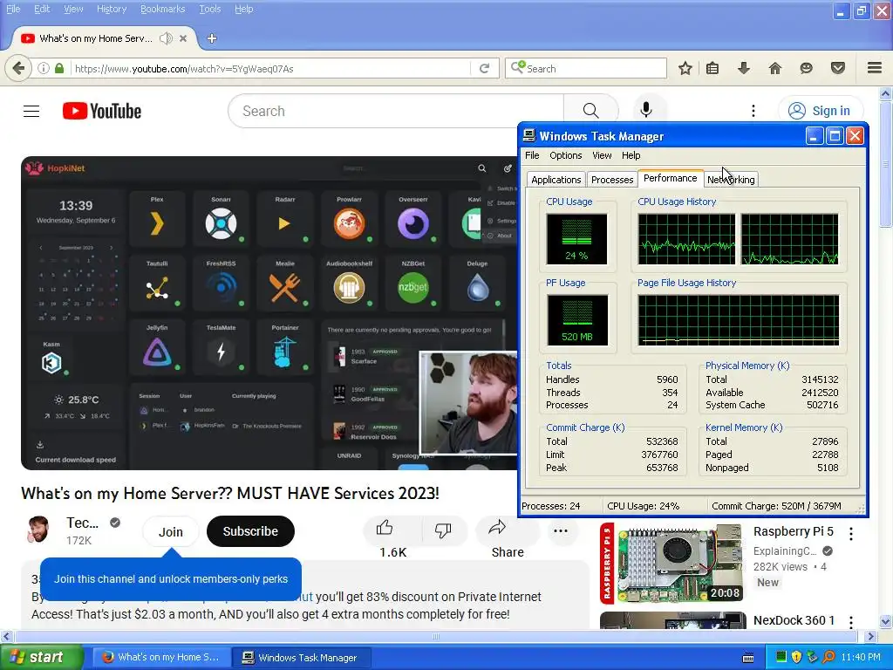Image resolution: width=893 pixels, height=670 pixels.
Task: Open YouTube guide hamburger menu
Action: click(31, 111)
